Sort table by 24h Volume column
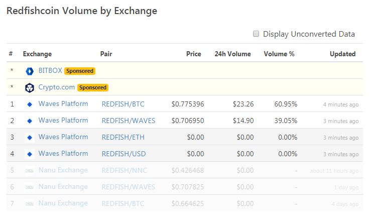 232,54
